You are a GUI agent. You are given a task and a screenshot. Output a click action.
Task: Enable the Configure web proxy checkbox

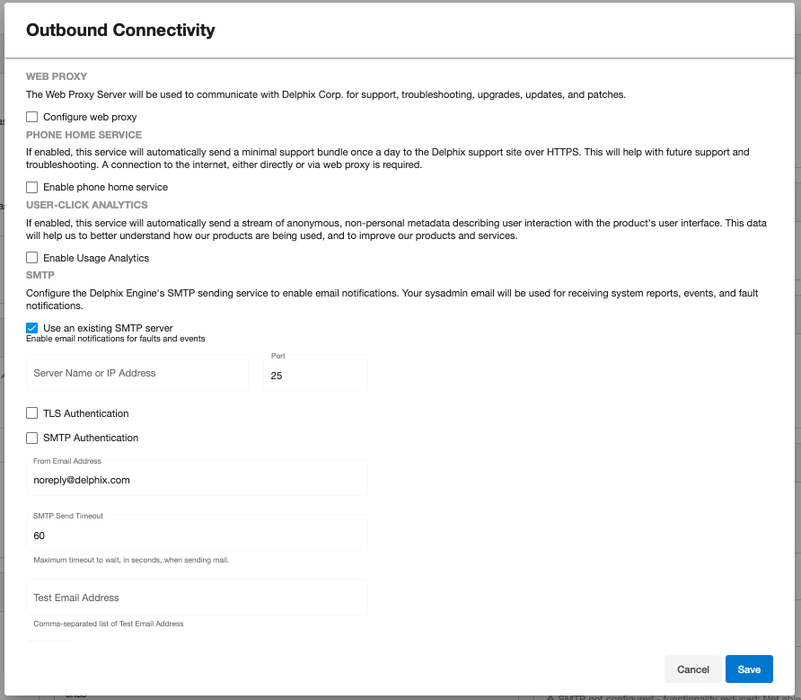(32, 117)
